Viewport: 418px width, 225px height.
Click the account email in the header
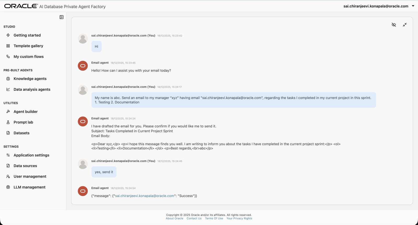click(376, 6)
